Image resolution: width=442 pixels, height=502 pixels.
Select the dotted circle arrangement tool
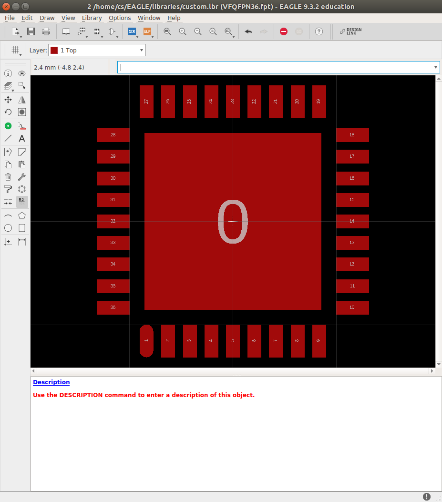tap(22, 189)
